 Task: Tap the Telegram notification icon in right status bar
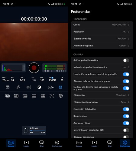79,4
